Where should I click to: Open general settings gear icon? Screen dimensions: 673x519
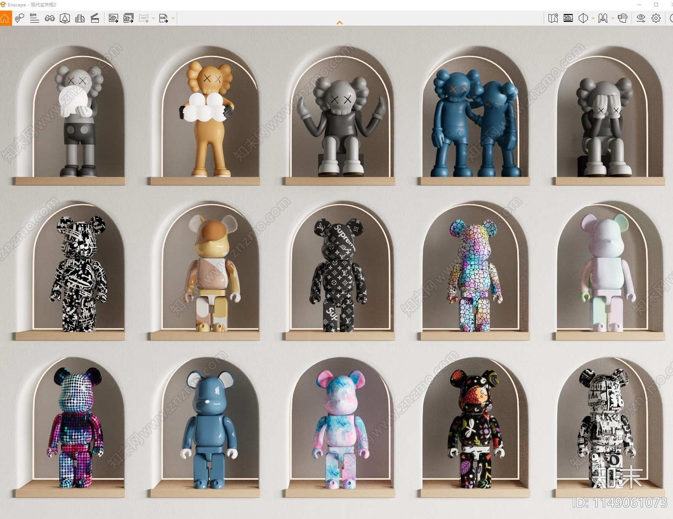(656, 18)
